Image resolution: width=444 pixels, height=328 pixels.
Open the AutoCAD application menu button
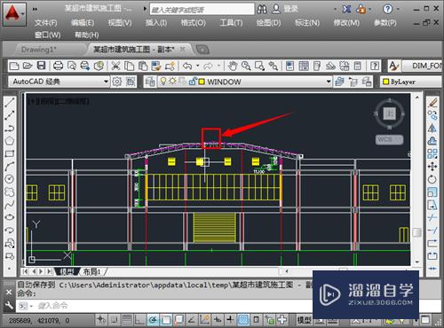coord(14,14)
